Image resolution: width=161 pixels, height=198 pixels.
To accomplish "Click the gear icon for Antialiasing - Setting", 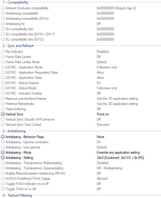I will [3, 158].
